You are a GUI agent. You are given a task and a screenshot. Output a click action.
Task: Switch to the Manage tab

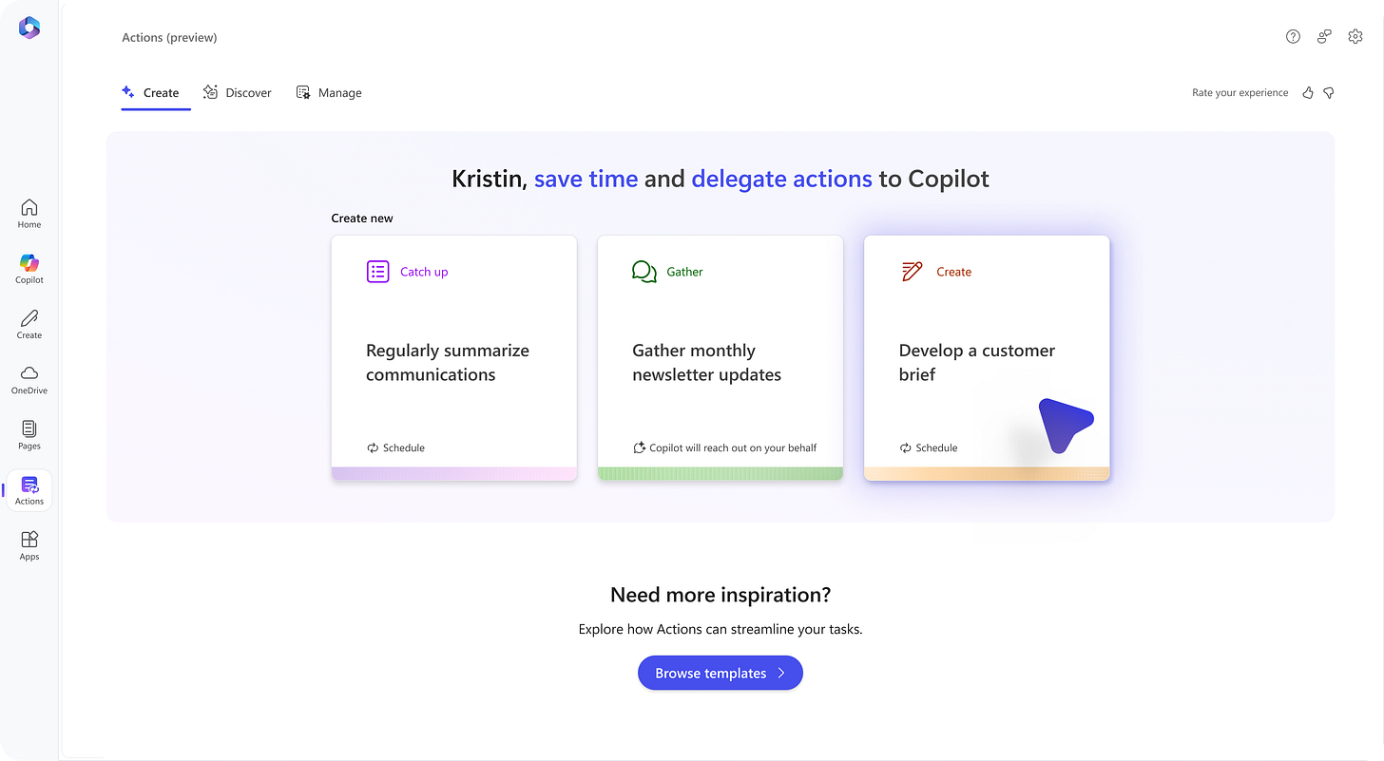click(x=329, y=92)
